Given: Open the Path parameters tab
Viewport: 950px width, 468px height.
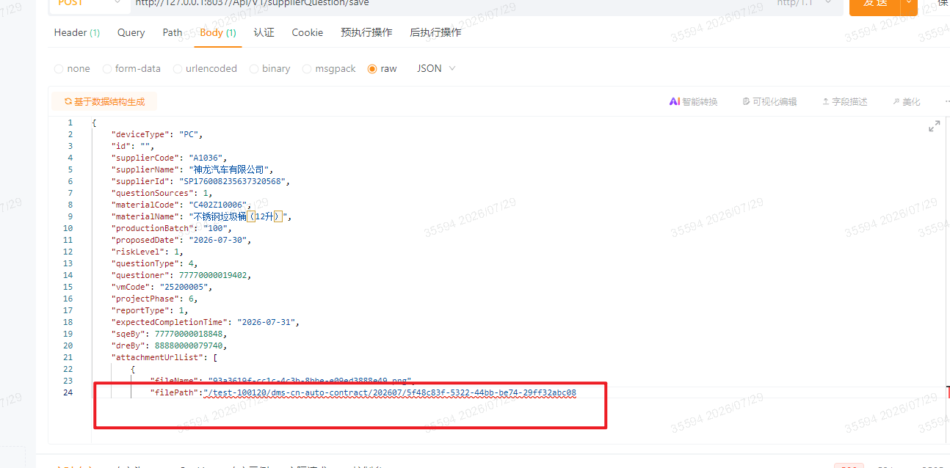Looking at the screenshot, I should tap(173, 32).
